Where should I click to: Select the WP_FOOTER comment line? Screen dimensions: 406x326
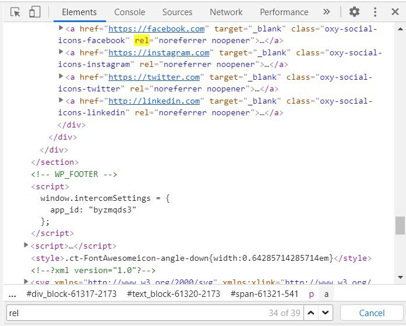click(x=74, y=174)
